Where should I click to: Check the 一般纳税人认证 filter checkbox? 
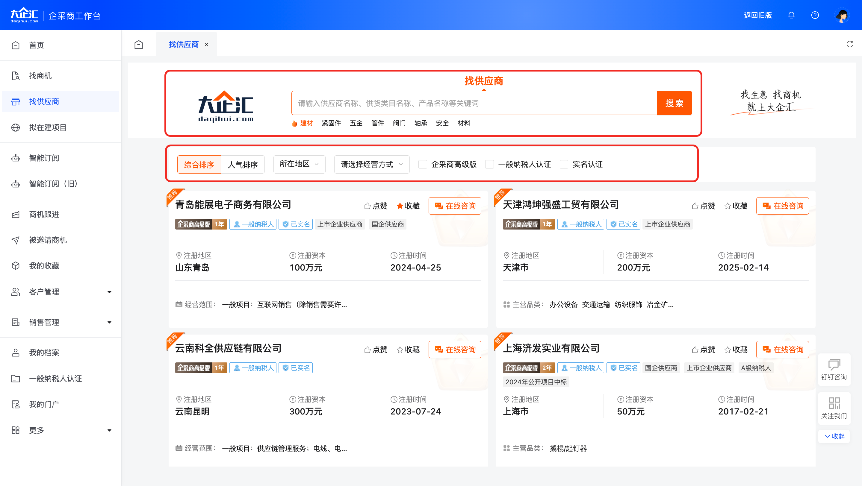coord(490,164)
